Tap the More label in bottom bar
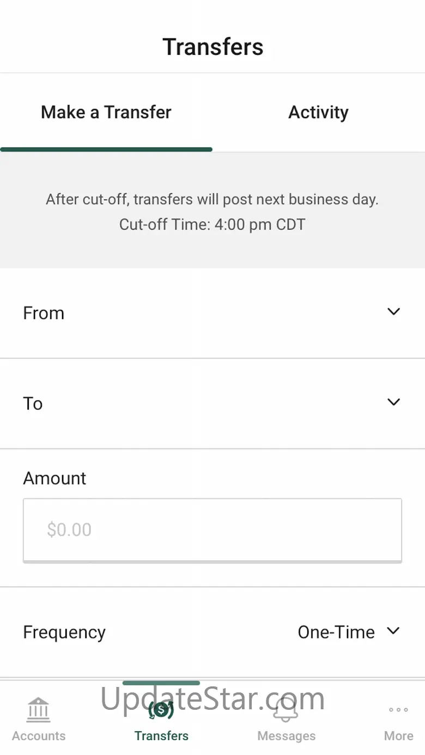The width and height of the screenshot is (425, 755). click(398, 736)
